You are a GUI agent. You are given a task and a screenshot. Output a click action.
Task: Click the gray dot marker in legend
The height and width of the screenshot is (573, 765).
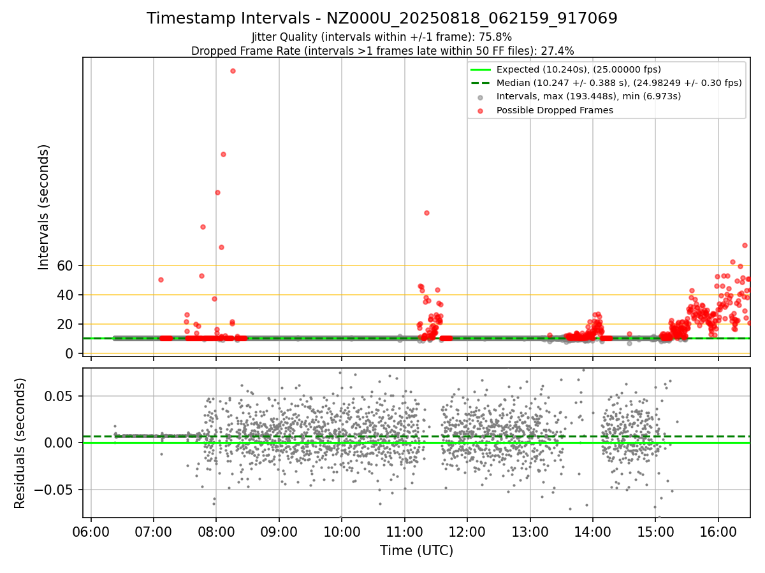click(x=480, y=97)
